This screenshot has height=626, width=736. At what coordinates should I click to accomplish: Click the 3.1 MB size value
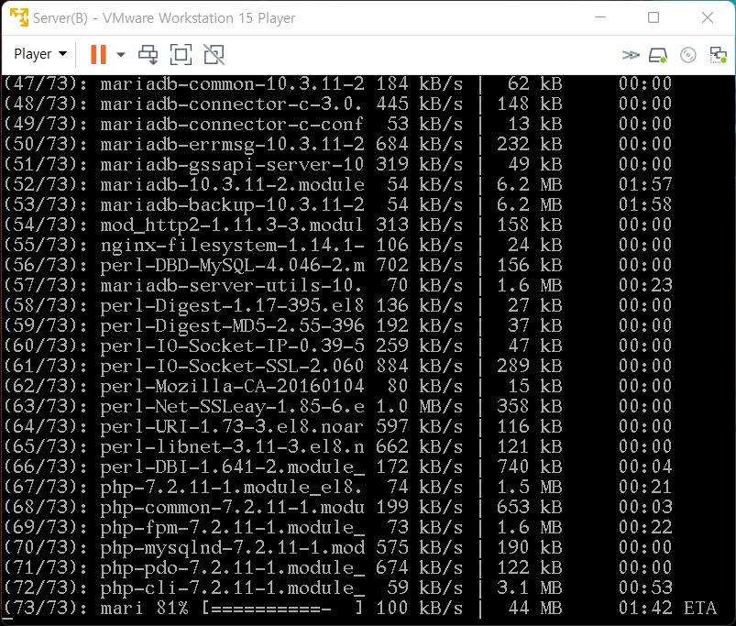530,588
